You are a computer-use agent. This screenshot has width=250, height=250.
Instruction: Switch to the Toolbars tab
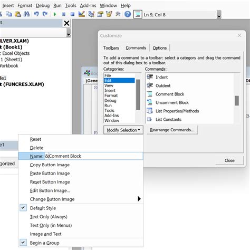[x=111, y=48]
